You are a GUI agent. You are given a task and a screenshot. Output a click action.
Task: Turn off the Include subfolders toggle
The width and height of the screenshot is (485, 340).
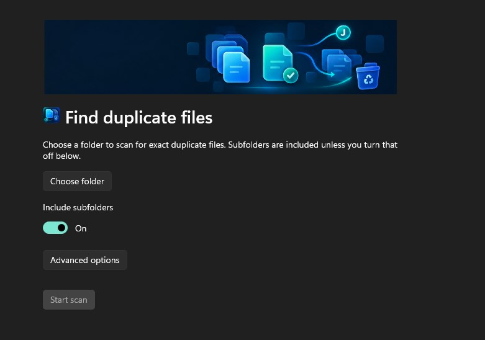[55, 228]
